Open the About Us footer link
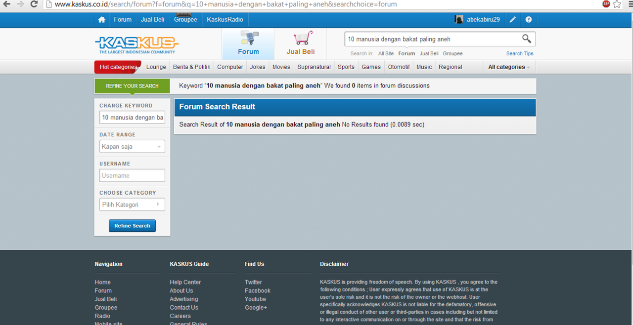633x325 pixels. pos(181,291)
